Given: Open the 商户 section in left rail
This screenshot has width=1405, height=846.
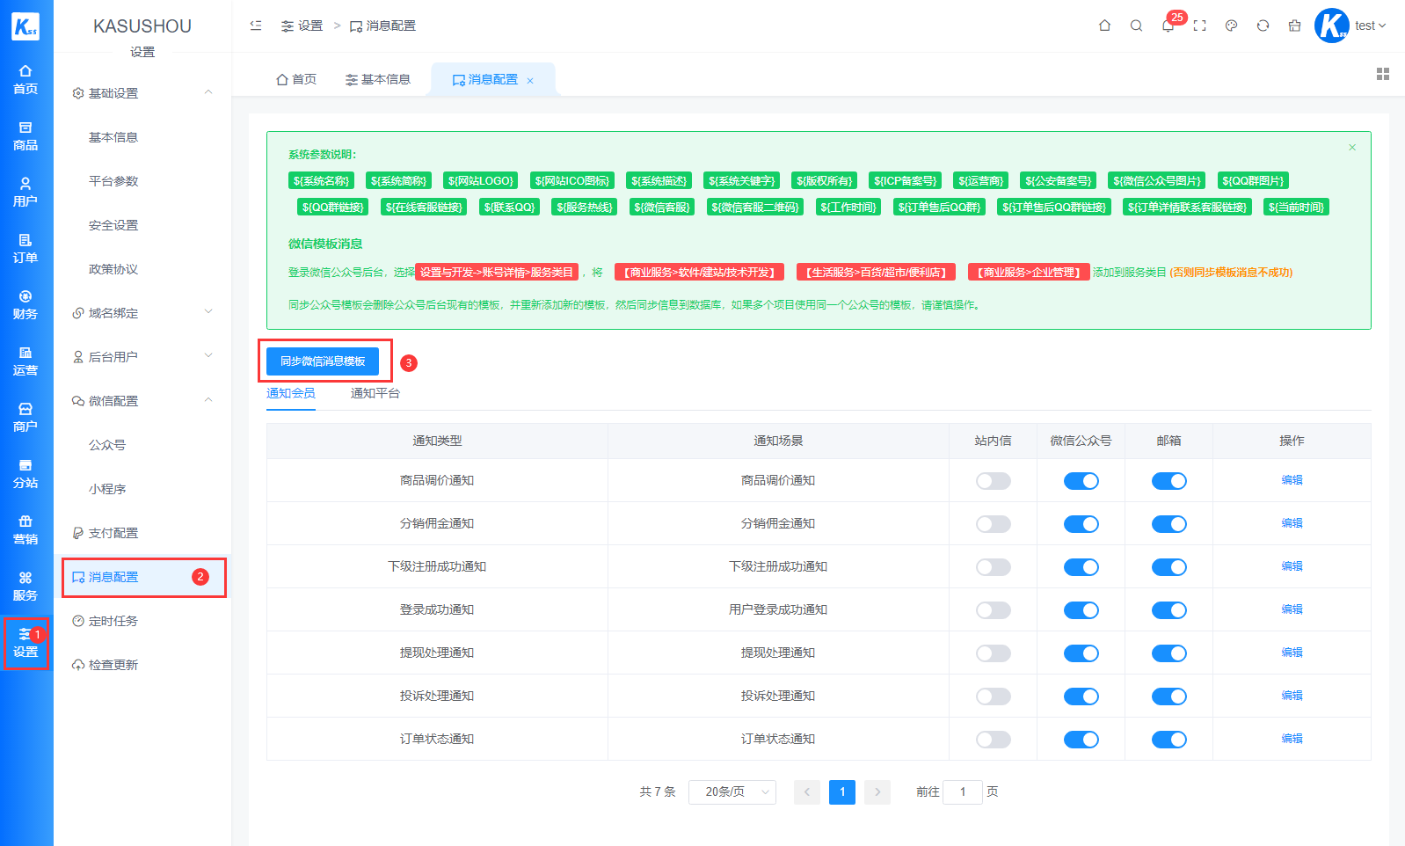Looking at the screenshot, I should (x=25, y=417).
